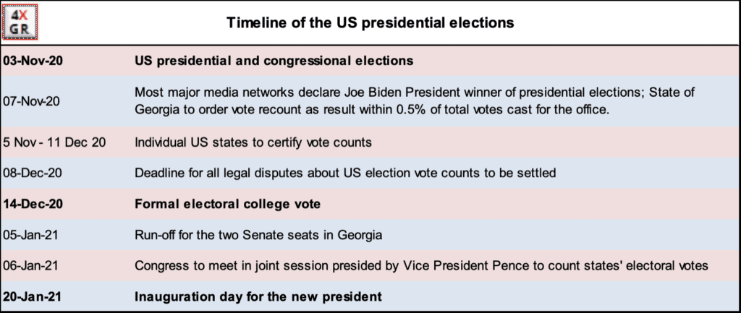Viewport: 741px width, 313px height.
Task: Click the 05-Jan-21 date cell
Action: 30,235
